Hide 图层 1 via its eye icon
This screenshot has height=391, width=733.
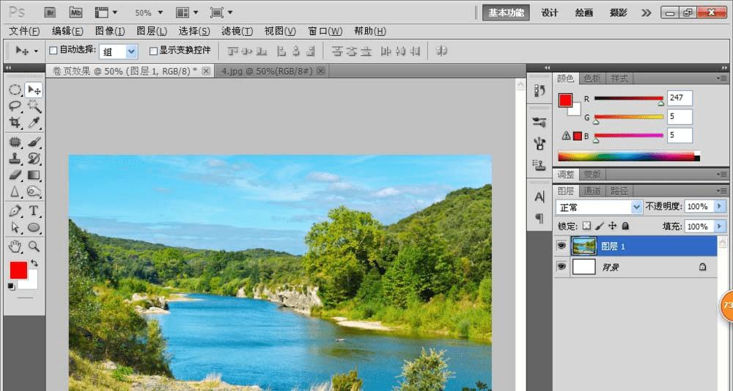coord(561,246)
